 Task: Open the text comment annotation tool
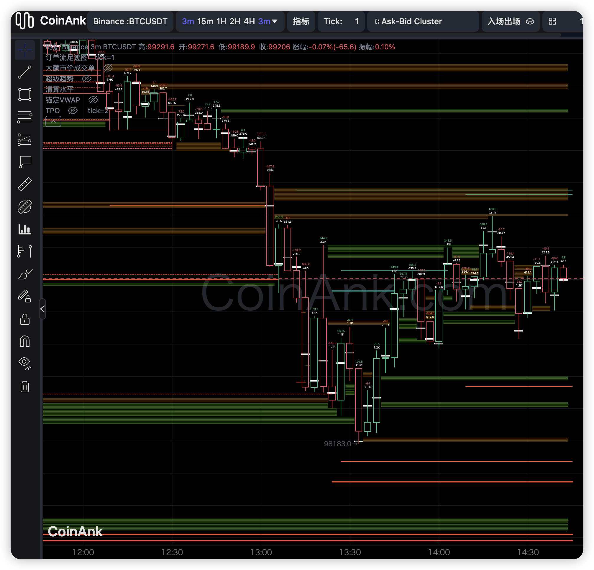(x=24, y=162)
